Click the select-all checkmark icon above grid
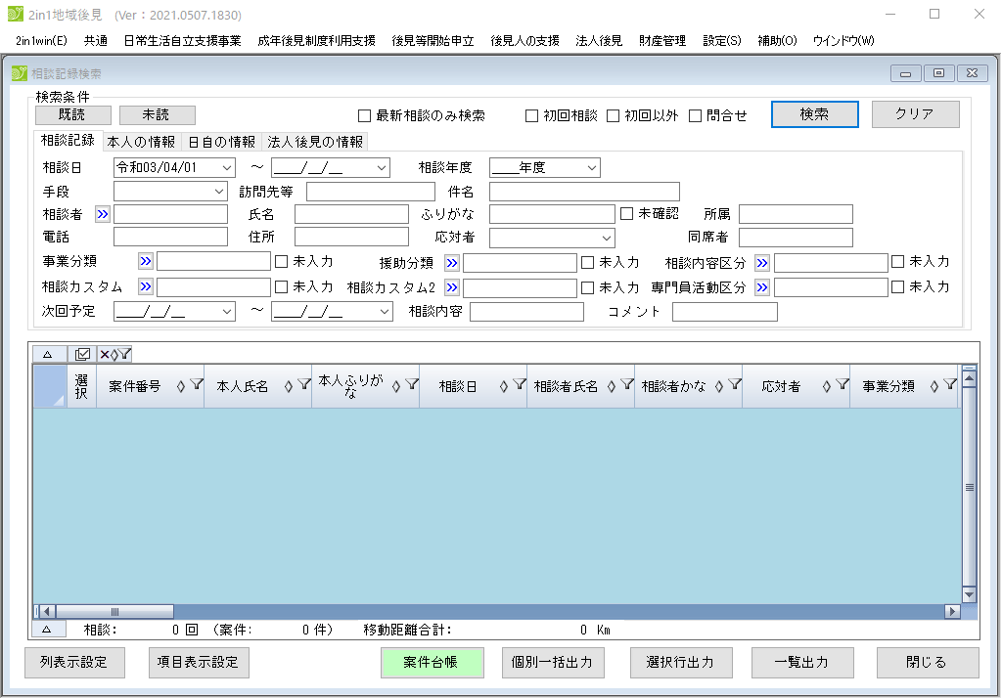Image resolution: width=1002 pixels, height=698 pixels. point(82,354)
